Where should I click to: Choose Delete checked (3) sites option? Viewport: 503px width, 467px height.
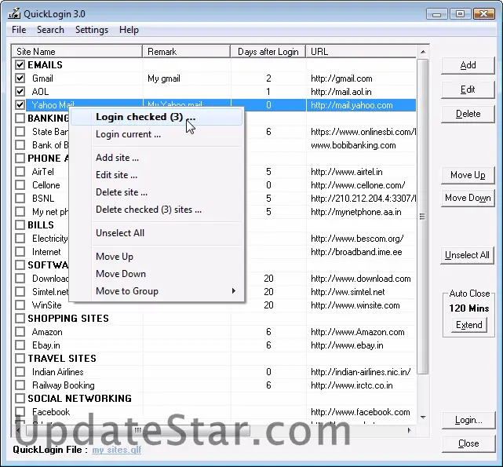[x=156, y=210]
